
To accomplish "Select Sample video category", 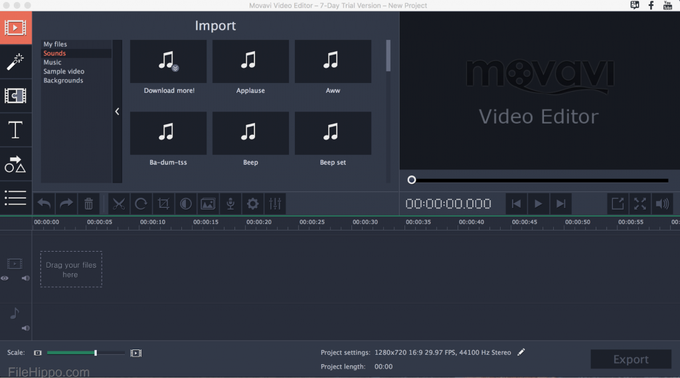I will click(x=64, y=72).
